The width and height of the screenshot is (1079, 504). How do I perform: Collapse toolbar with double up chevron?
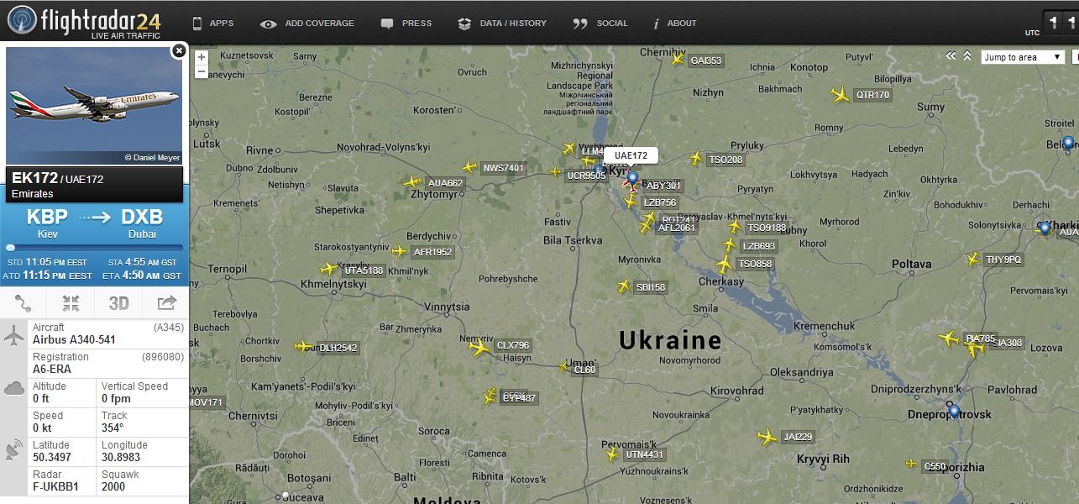pos(967,55)
